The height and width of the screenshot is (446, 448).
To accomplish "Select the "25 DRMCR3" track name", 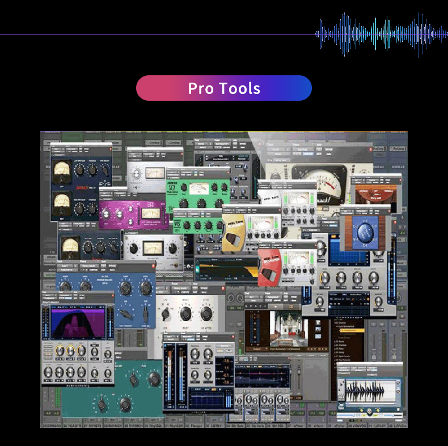I will 52,426.
